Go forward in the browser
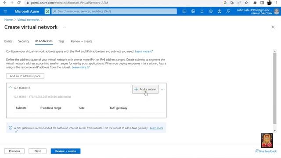281x158 pixels. pos(12,3)
